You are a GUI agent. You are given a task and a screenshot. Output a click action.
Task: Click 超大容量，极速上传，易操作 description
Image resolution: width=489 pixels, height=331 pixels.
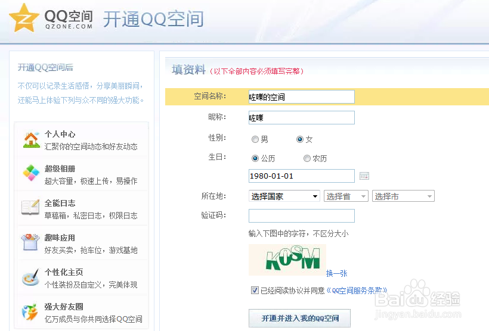pos(91,181)
